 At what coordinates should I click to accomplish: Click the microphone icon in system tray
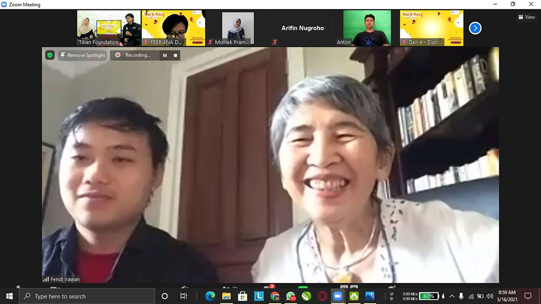461,296
